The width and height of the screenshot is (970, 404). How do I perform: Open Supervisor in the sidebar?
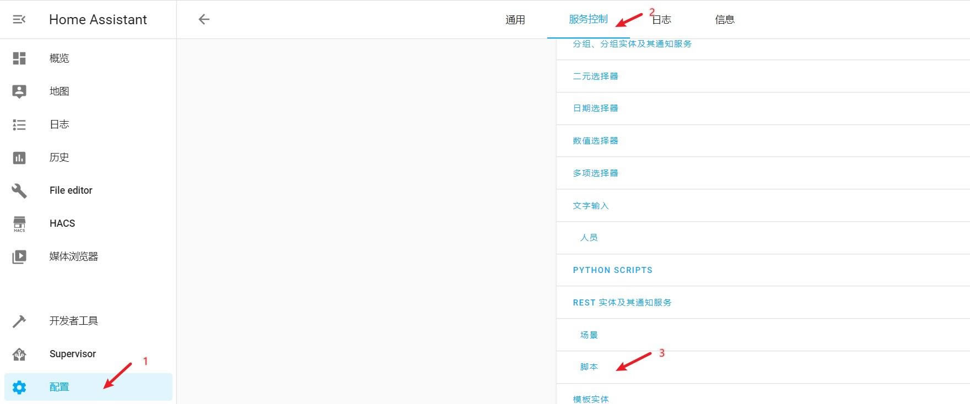[88, 354]
